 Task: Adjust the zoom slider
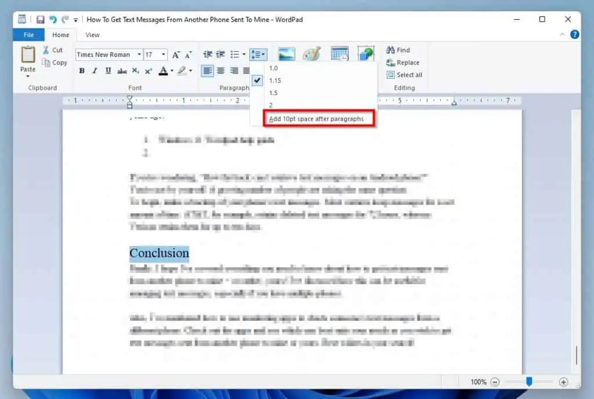pos(530,382)
